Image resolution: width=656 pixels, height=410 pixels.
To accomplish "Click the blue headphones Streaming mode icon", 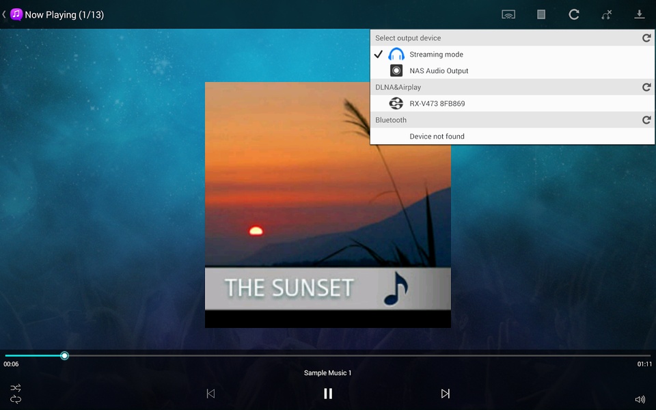I will click(396, 55).
